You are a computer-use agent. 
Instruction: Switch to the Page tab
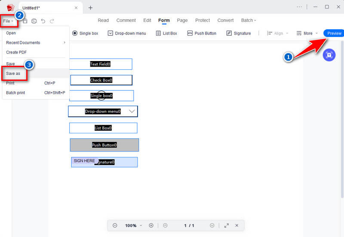182,20
